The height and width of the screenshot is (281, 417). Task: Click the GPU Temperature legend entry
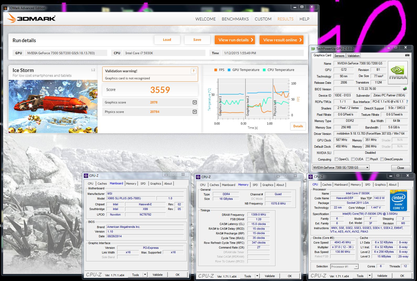pyautogui.click(x=243, y=70)
